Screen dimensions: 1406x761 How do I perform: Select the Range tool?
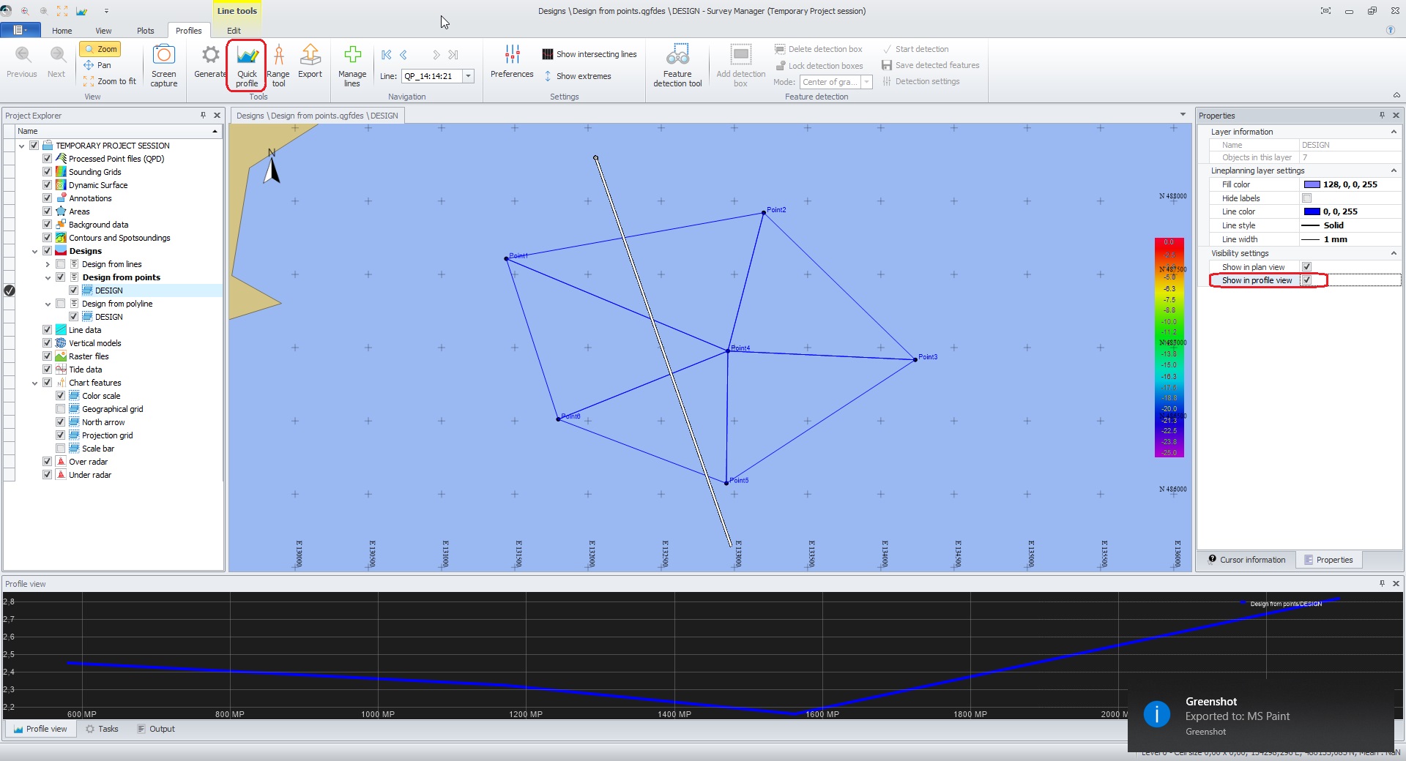[278, 64]
